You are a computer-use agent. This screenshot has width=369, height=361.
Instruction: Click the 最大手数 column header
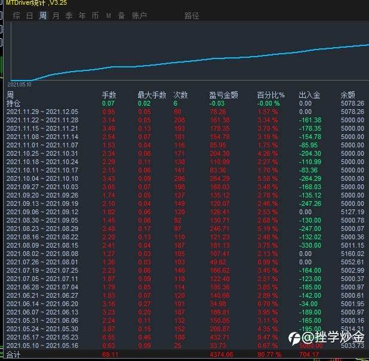pos(152,95)
